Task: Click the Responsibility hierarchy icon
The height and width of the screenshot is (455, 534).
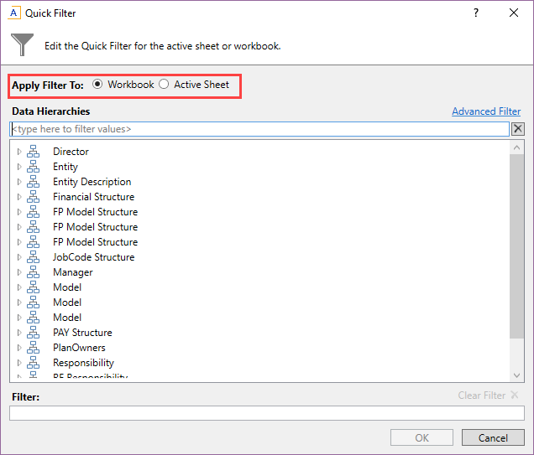Action: point(33,363)
